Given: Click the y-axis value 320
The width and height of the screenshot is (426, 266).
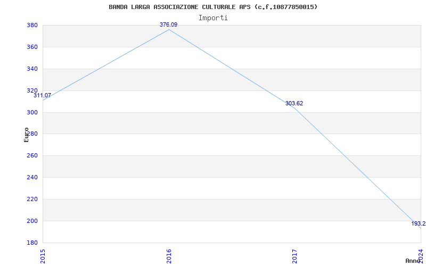Looking at the screenshot, I should coord(32,90).
